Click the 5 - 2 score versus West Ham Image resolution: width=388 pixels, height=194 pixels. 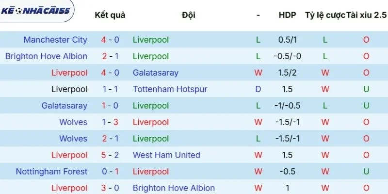pos(110,155)
